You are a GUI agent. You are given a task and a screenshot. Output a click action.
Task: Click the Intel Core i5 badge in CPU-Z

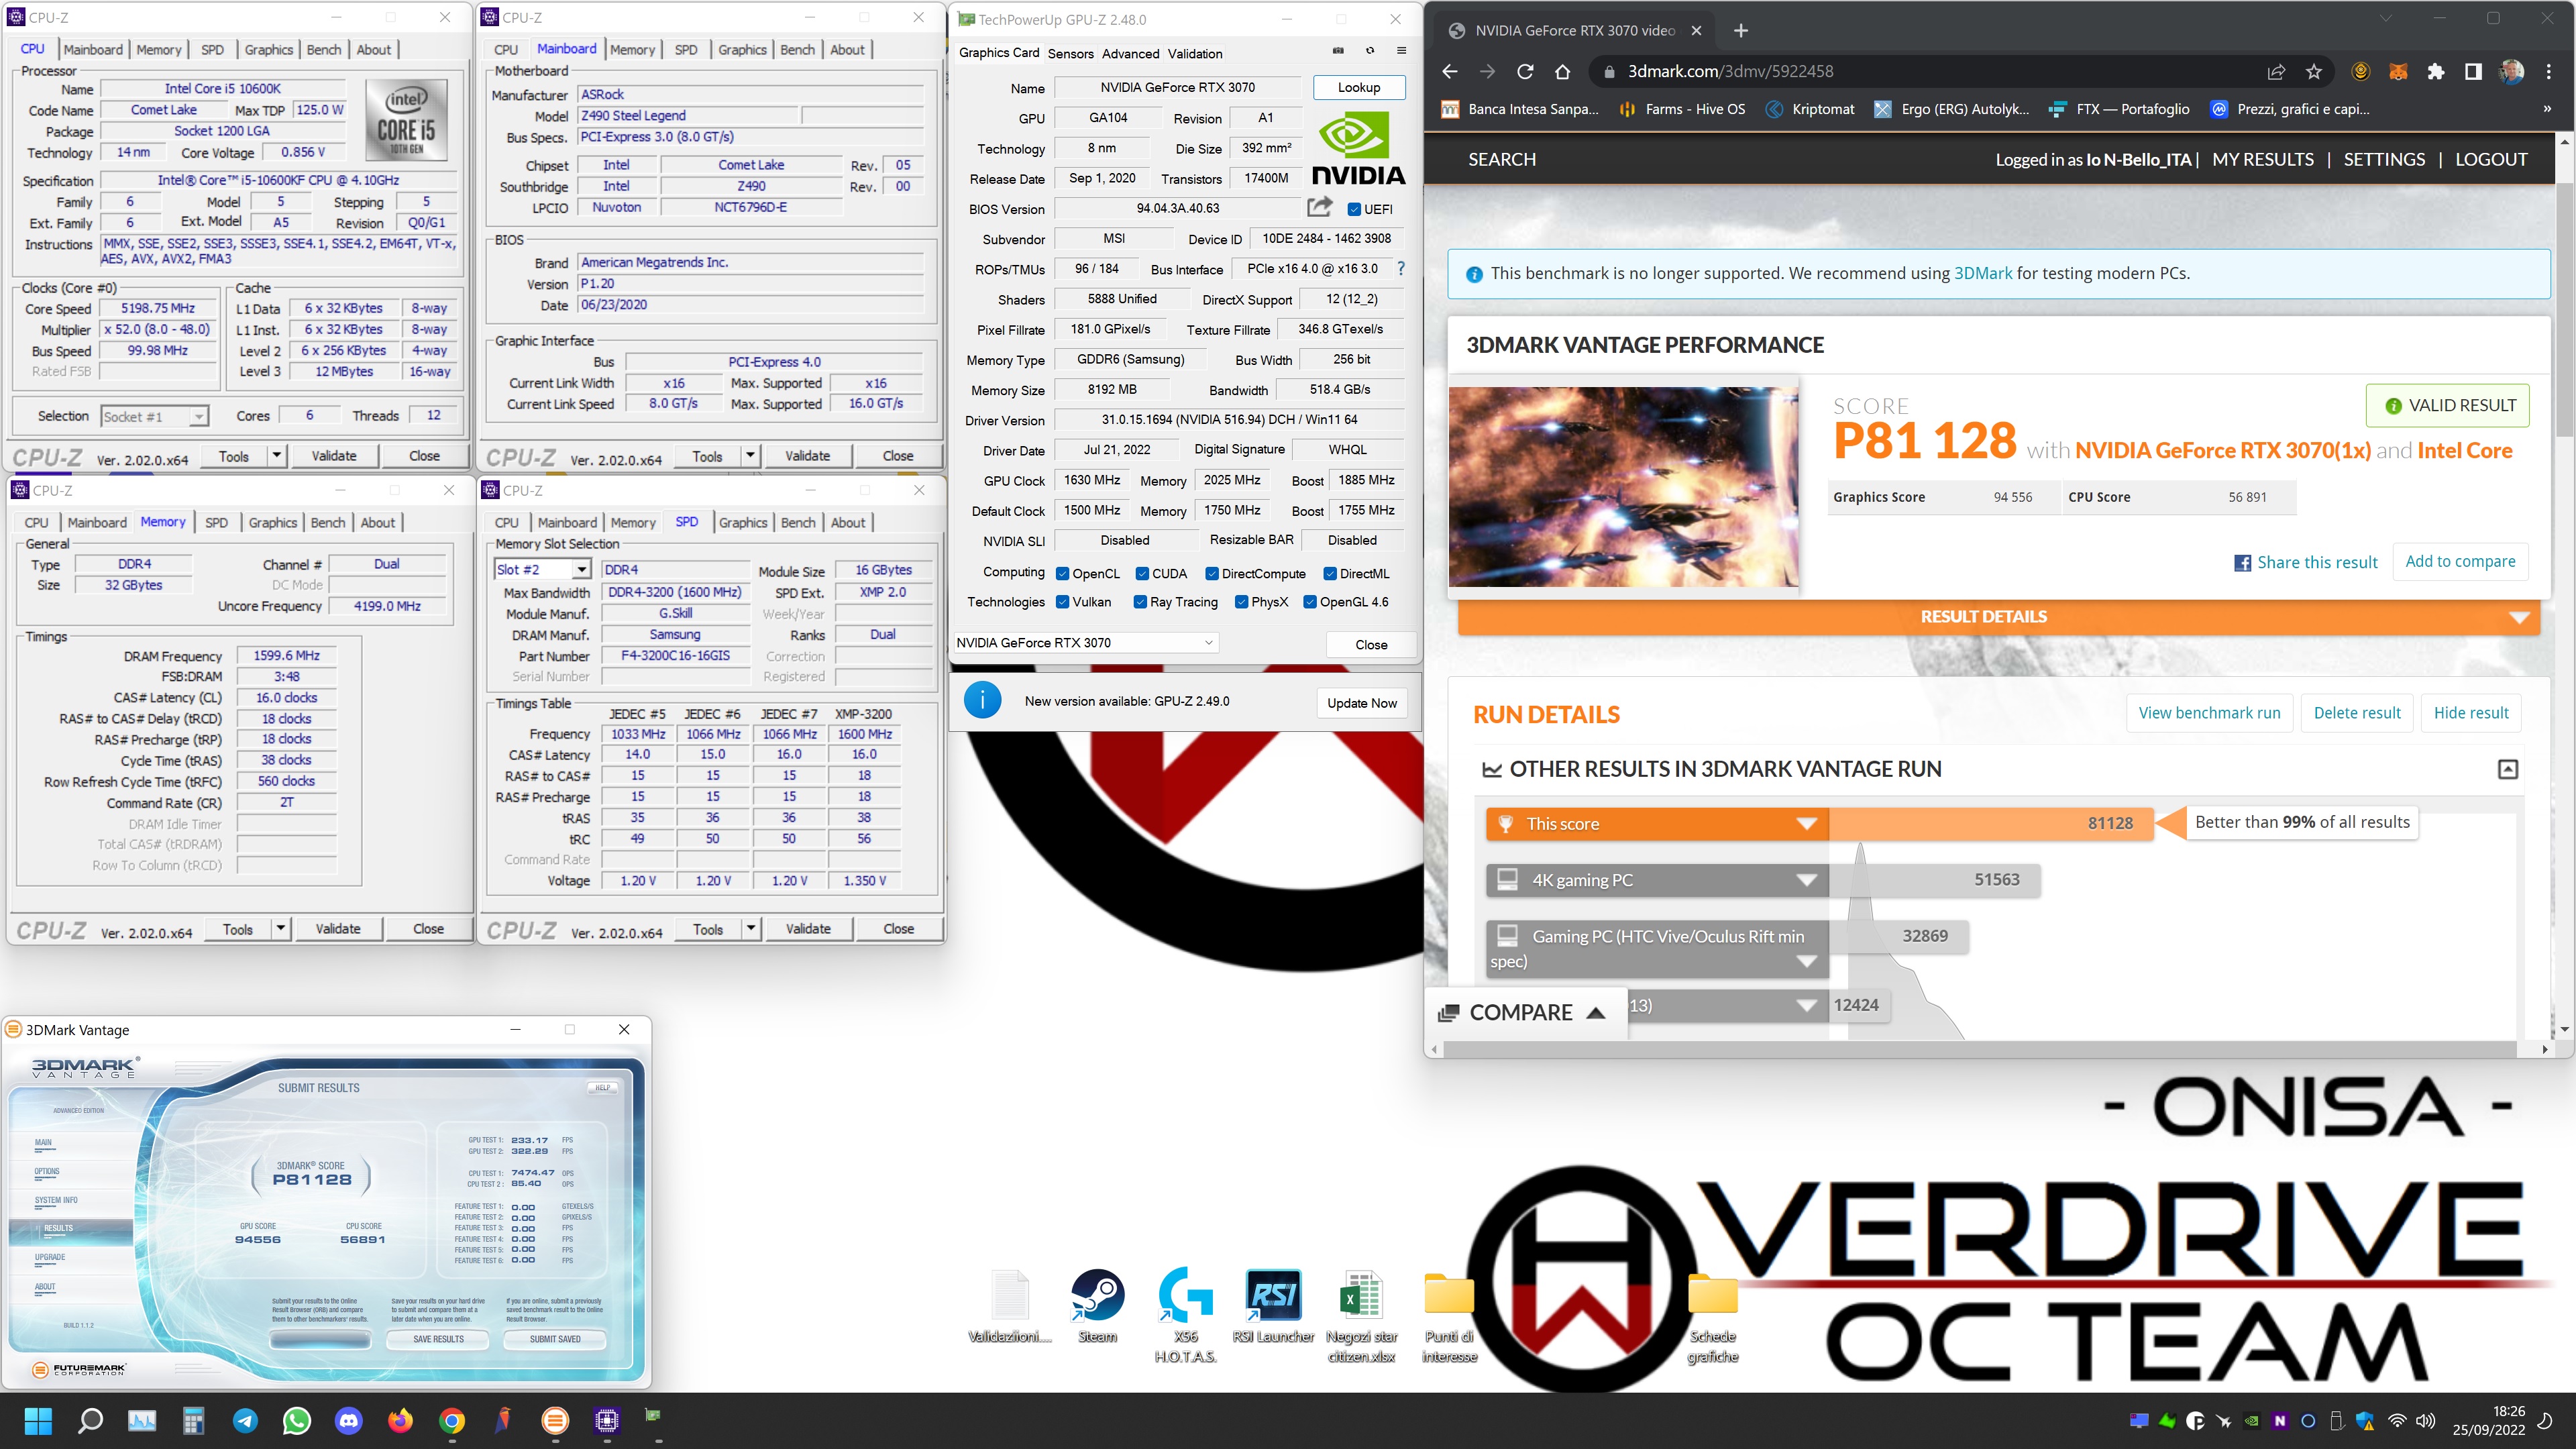(406, 119)
